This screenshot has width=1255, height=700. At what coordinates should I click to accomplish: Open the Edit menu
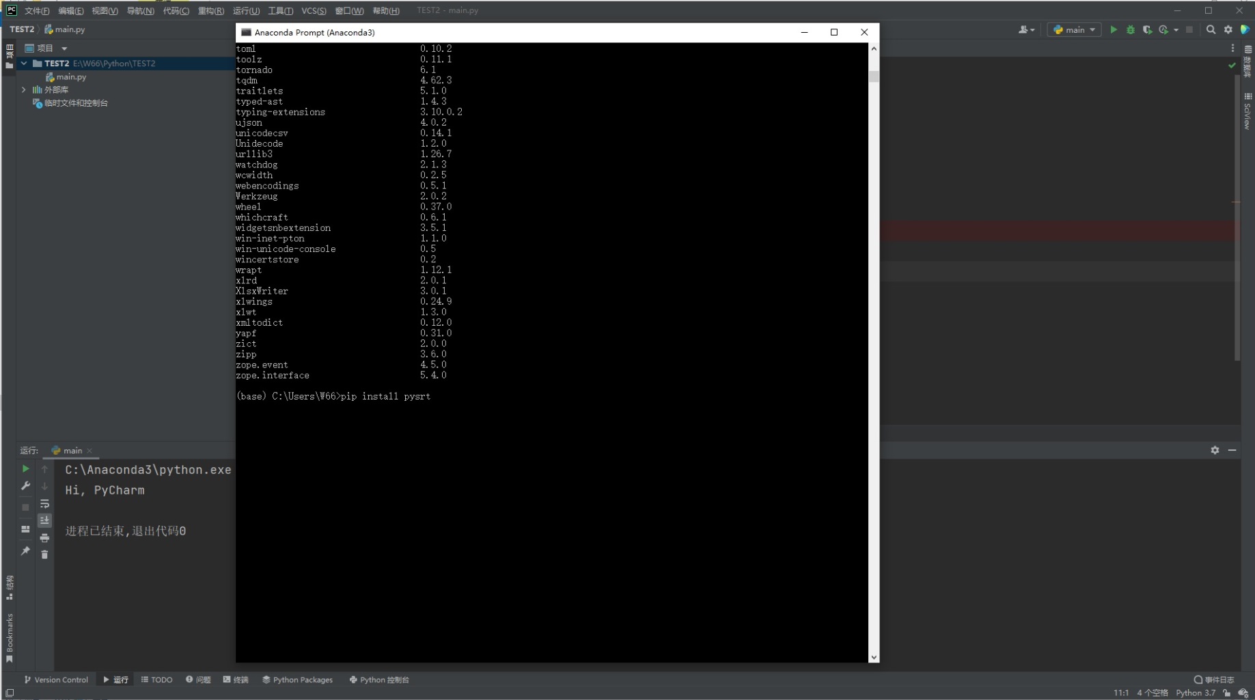[x=71, y=10]
